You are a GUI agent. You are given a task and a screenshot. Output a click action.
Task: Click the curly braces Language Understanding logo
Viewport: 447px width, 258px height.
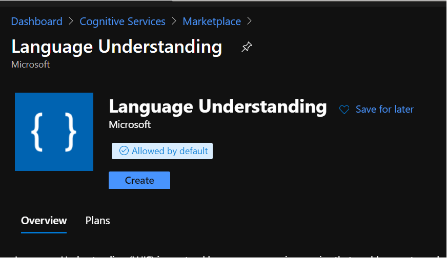54,132
